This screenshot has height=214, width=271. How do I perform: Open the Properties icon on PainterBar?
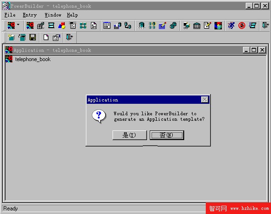(56, 37)
